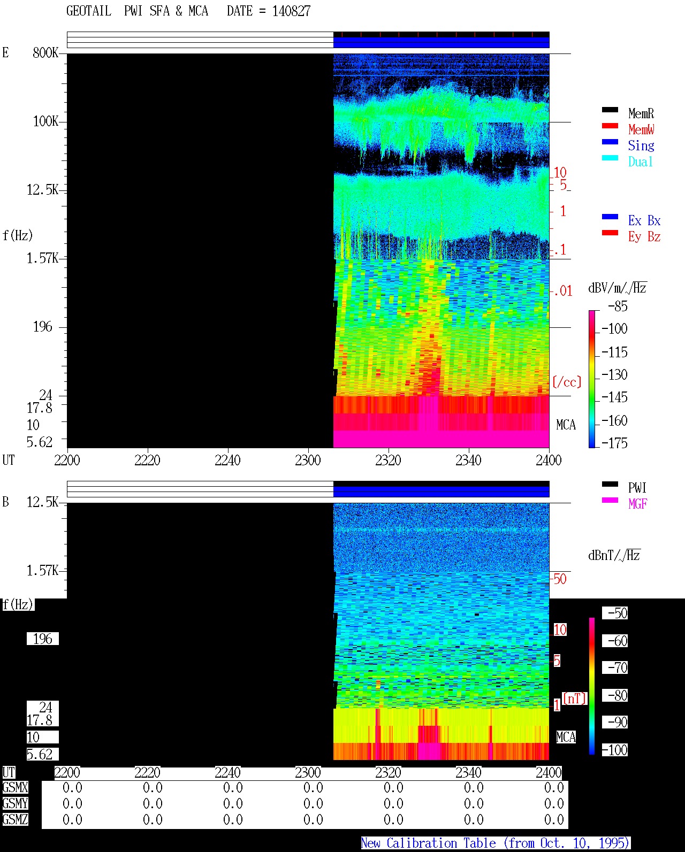Viewport: 685px width, 852px height.
Task: Click the red Ey Bz legend swatch
Action: click(x=610, y=233)
